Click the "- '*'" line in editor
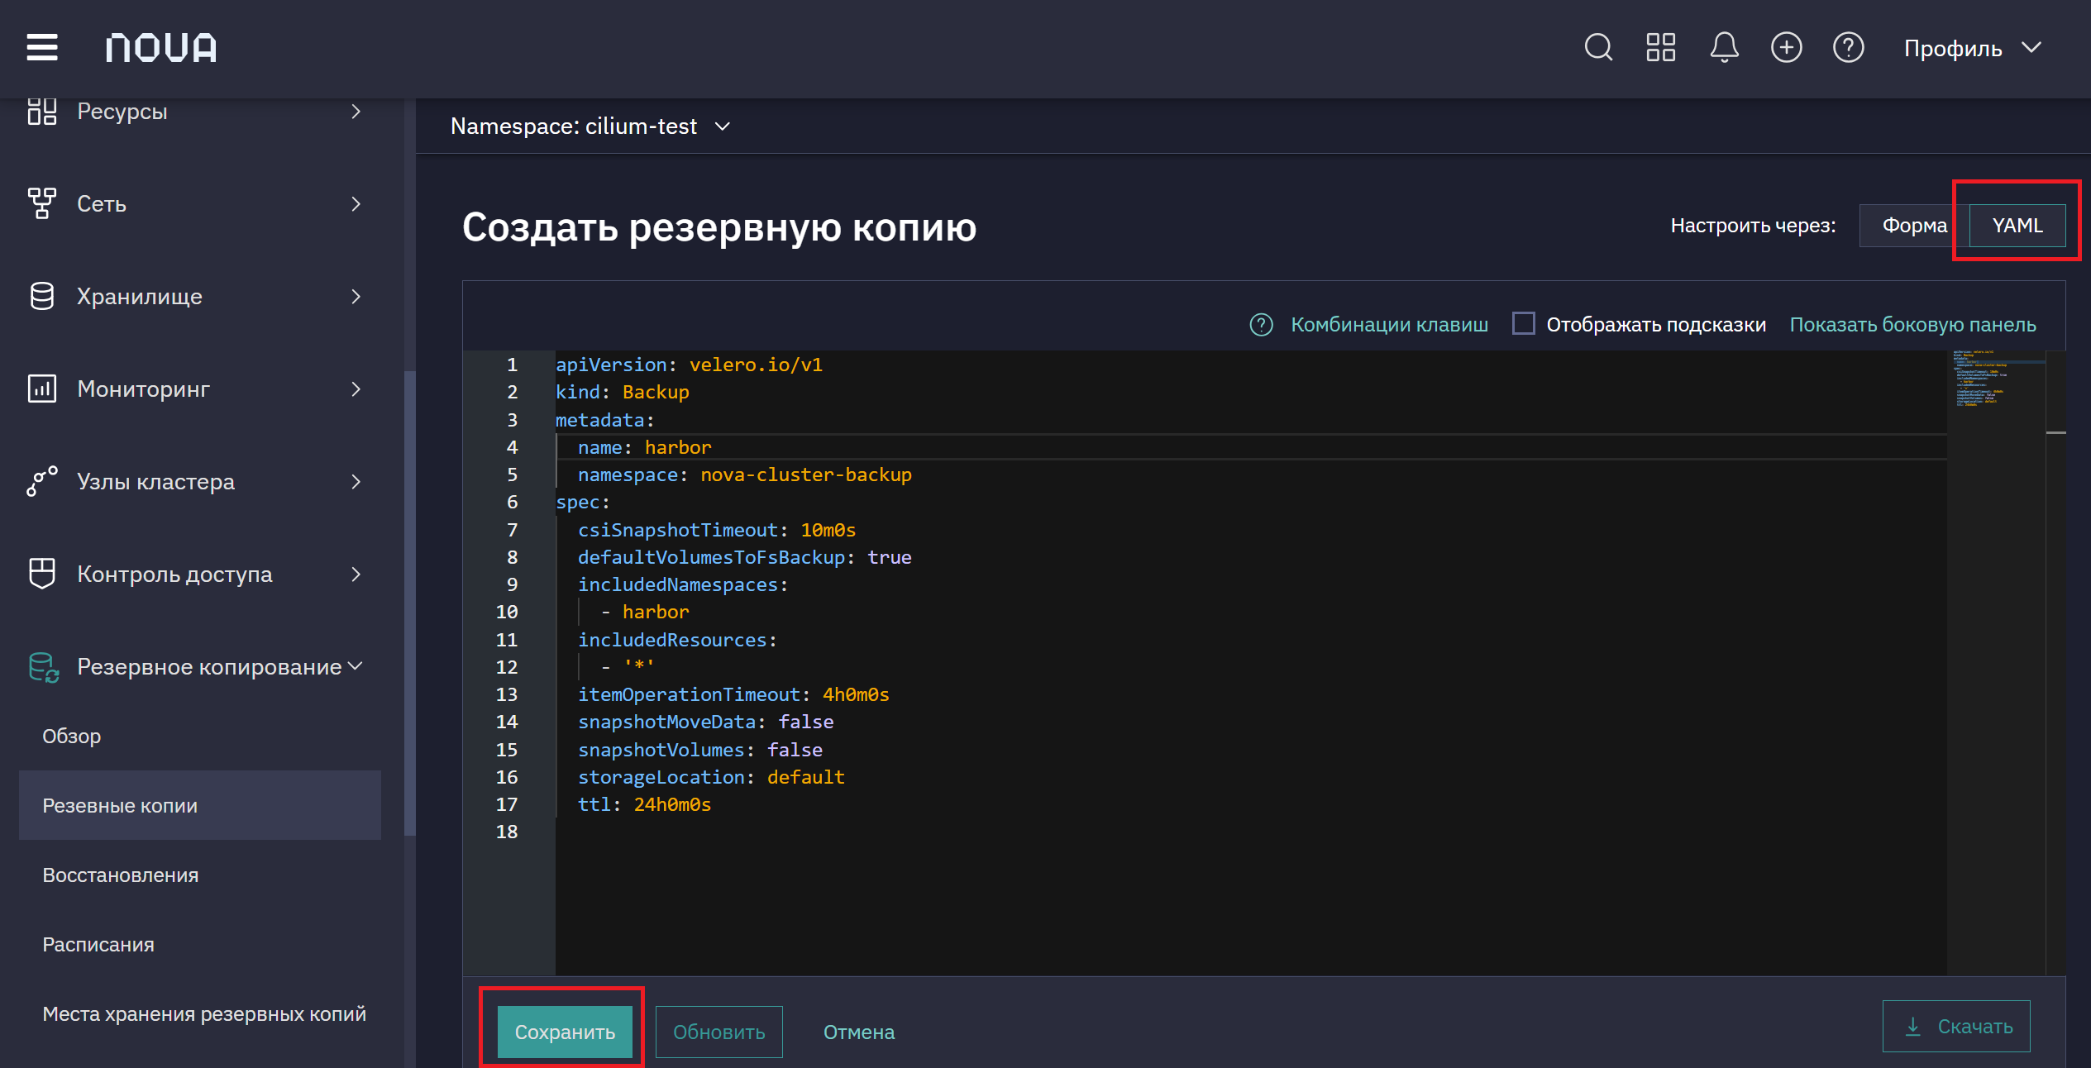 coord(628,666)
